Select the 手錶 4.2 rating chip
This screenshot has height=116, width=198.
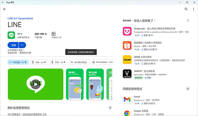pos(59,62)
